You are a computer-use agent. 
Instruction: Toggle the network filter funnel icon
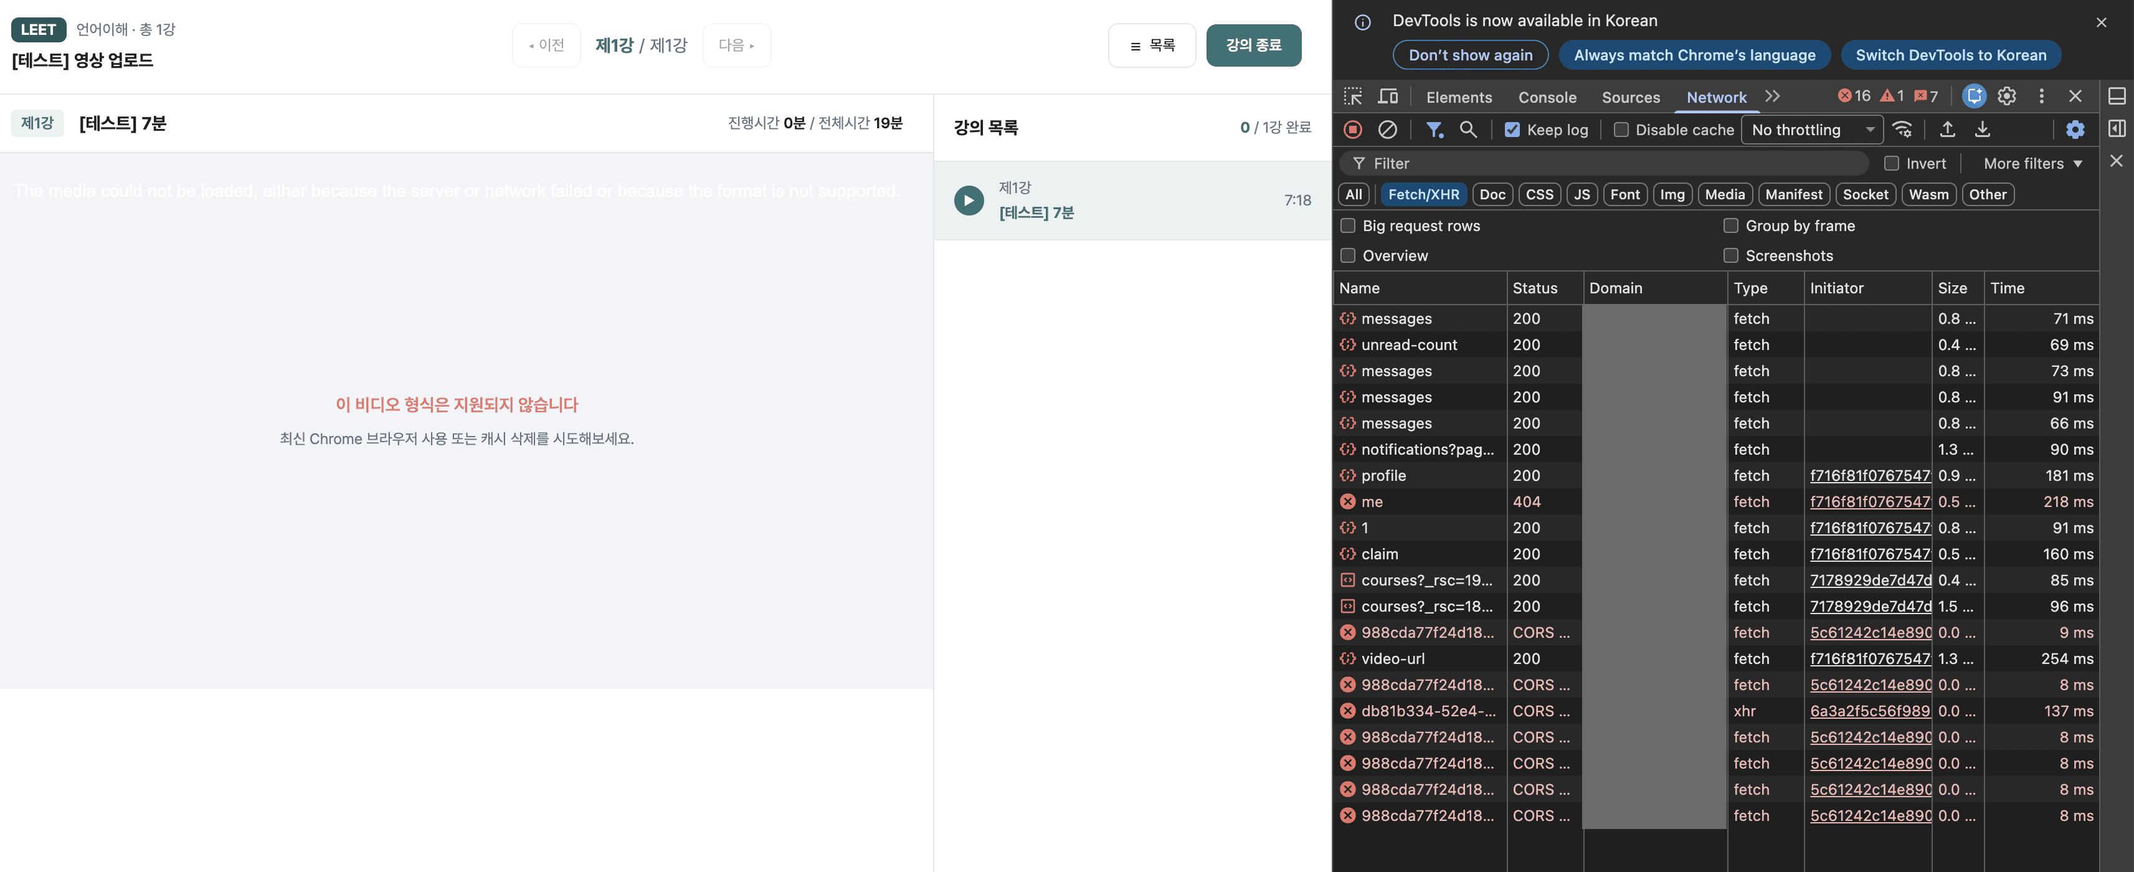pos(1434,129)
